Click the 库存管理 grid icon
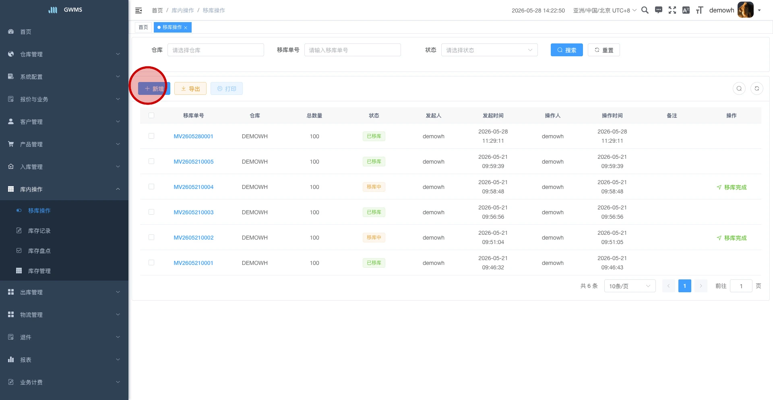The height and width of the screenshot is (400, 773). 19,271
